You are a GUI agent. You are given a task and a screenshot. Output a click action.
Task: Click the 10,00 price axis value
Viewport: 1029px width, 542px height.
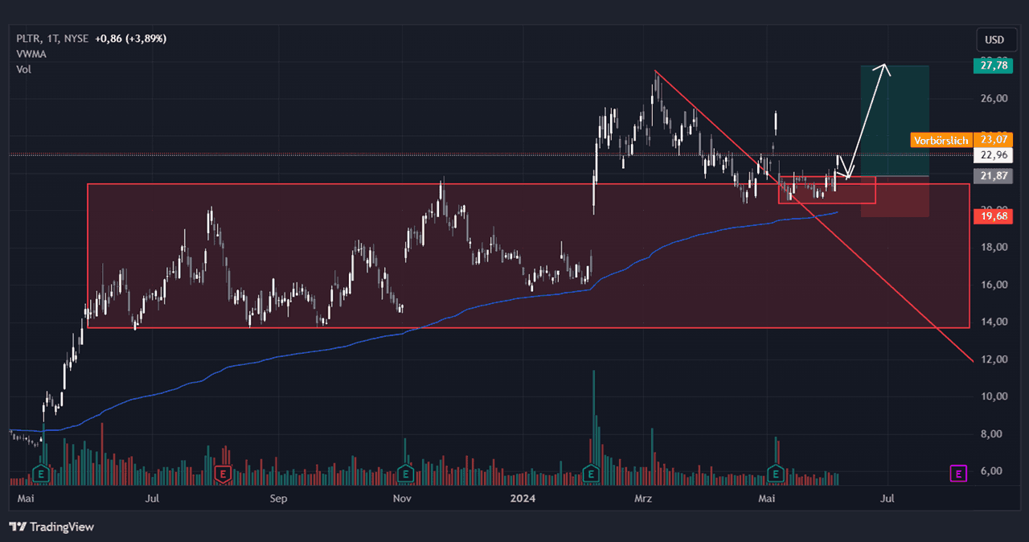pyautogui.click(x=994, y=396)
